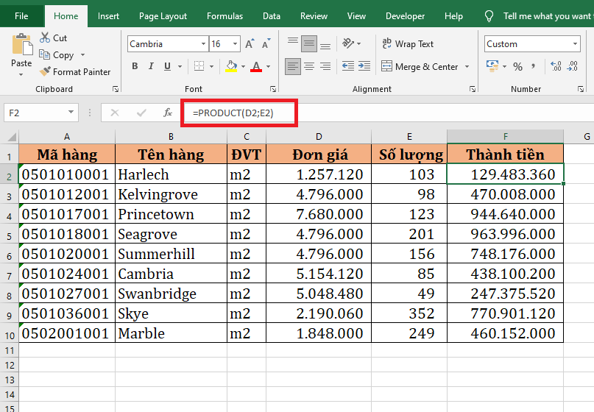The width and height of the screenshot is (594, 412).
Task: Click the Merge & Center button
Action: pos(420,67)
